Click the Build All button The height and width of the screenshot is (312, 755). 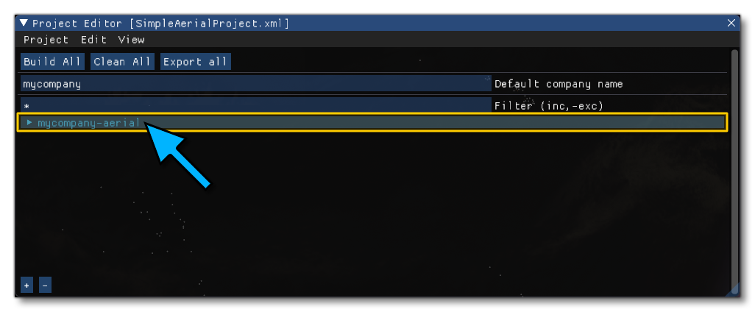click(x=52, y=62)
